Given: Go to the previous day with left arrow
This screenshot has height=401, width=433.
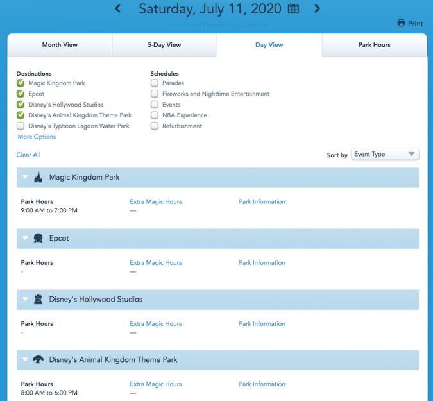Looking at the screenshot, I should 118,8.
